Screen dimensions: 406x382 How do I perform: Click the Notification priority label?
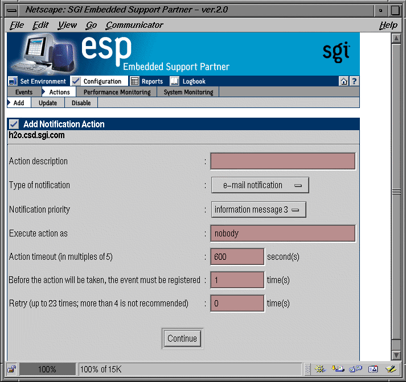click(39, 210)
